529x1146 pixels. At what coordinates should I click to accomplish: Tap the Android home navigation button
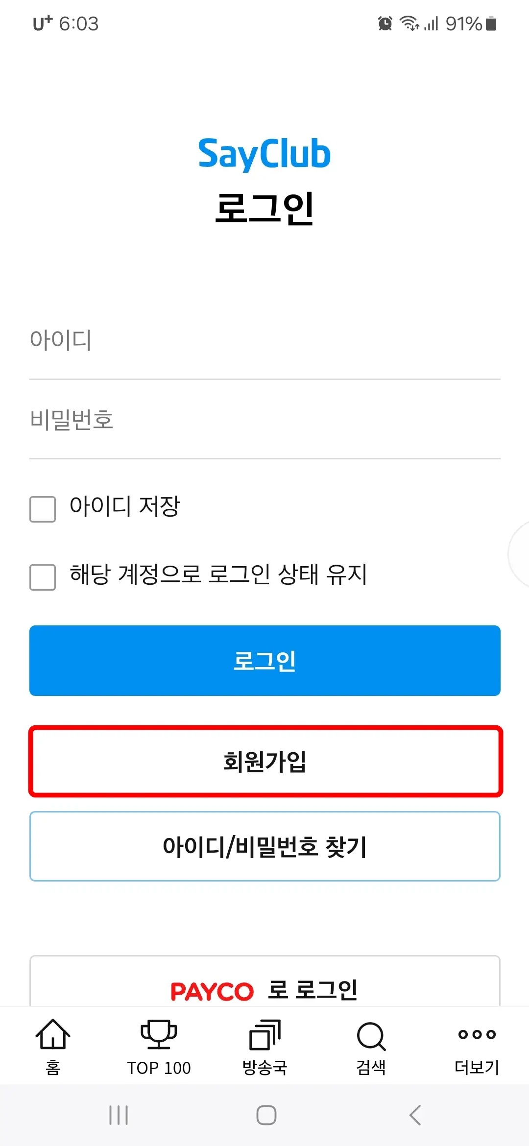click(264, 1116)
